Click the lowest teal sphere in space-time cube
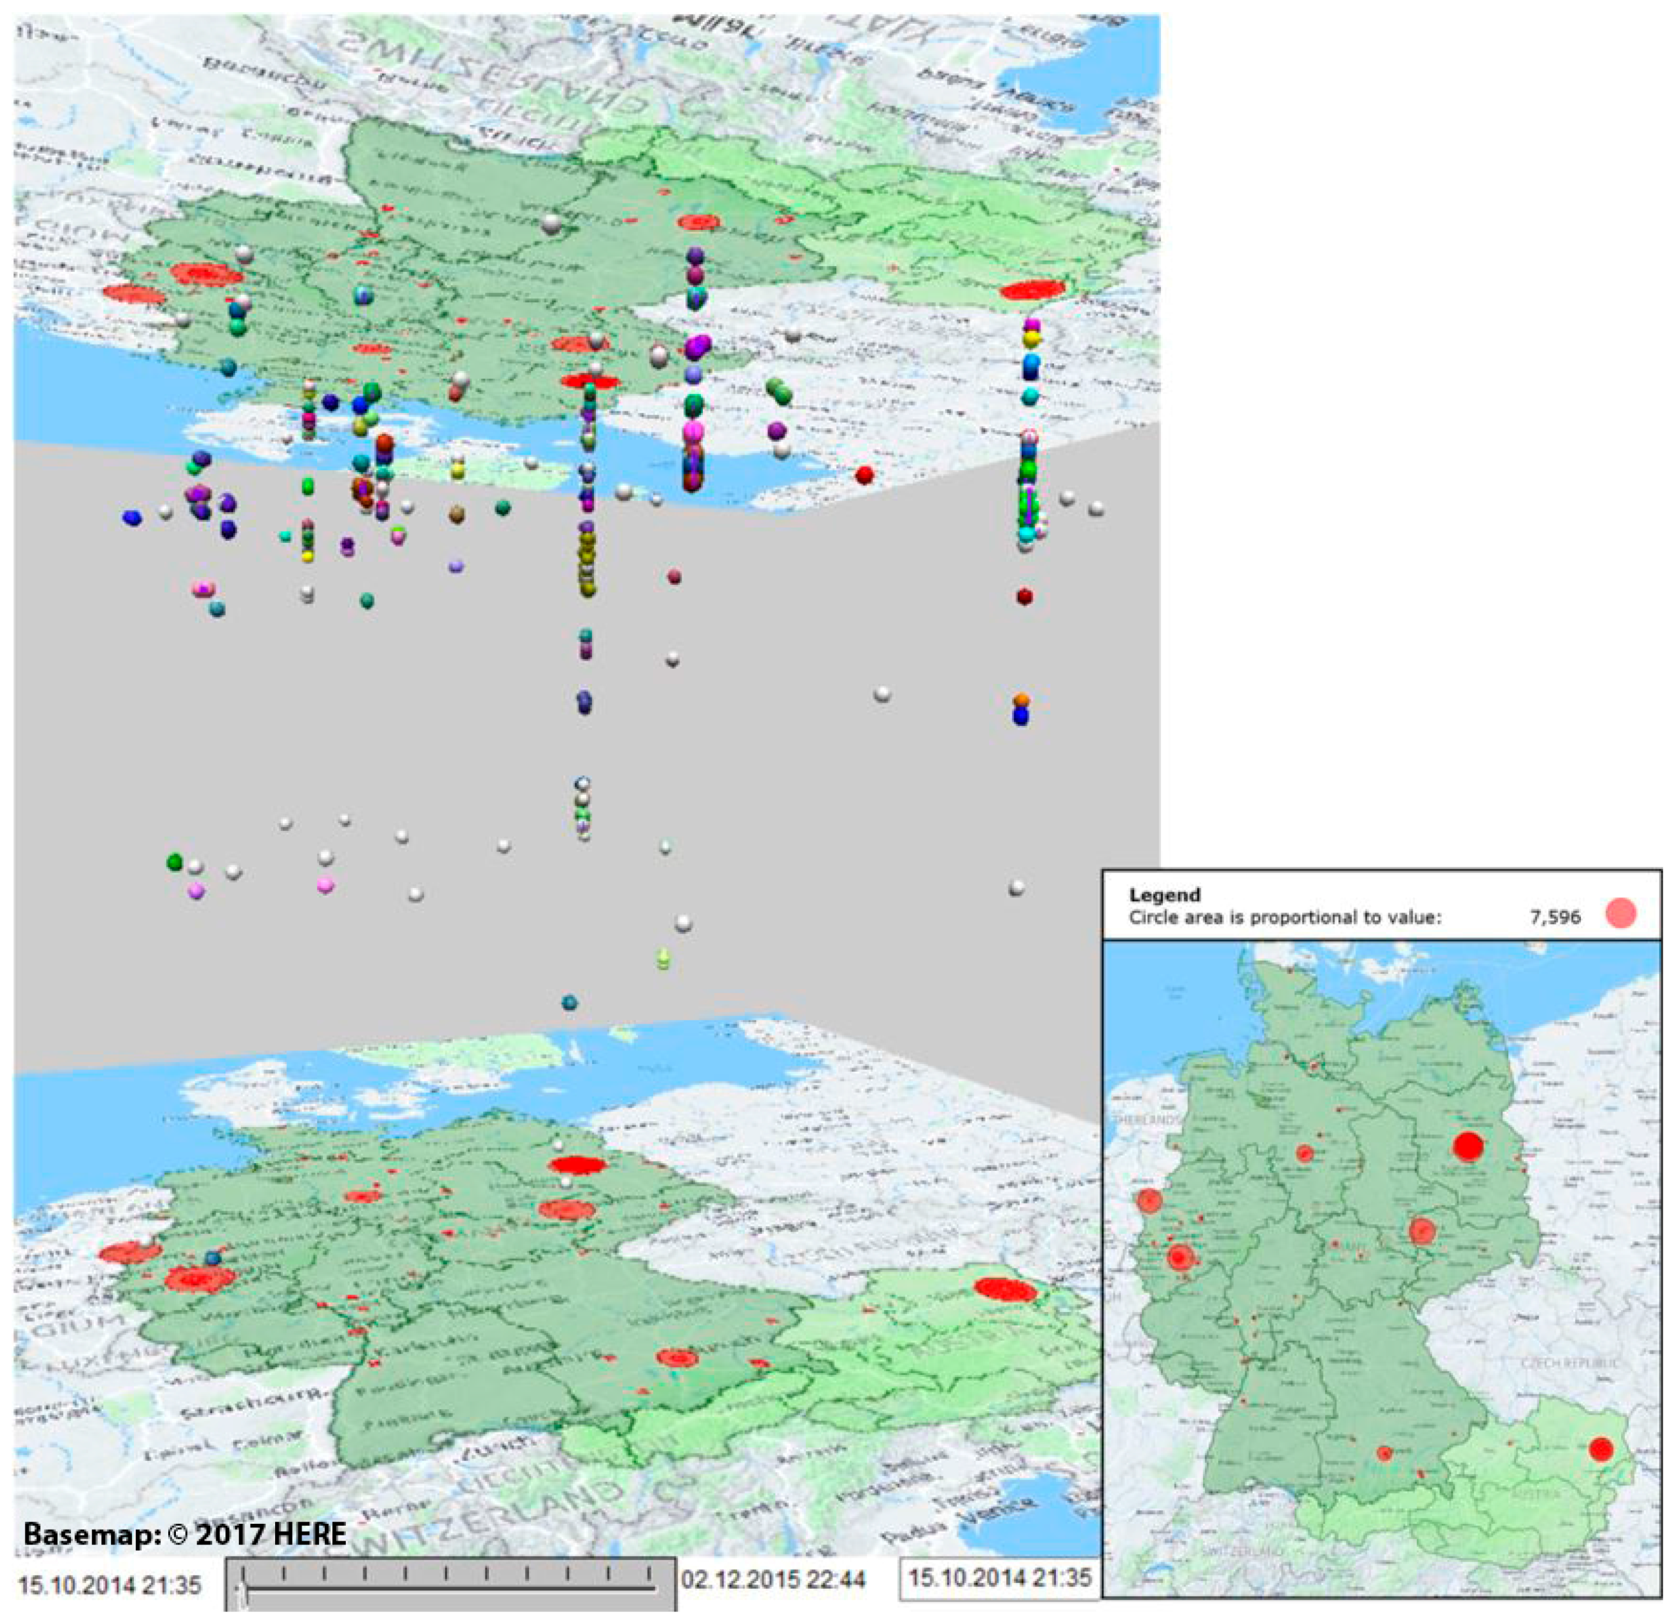The image size is (1677, 1623). pyautogui.click(x=569, y=1002)
